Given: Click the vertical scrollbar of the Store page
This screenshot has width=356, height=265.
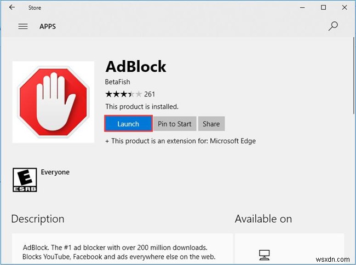Looking at the screenshot, I should [354, 76].
